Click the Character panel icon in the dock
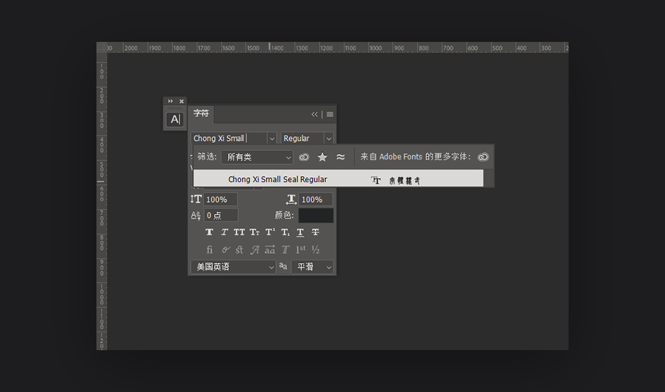Viewport: 665px width, 392px height. click(175, 120)
